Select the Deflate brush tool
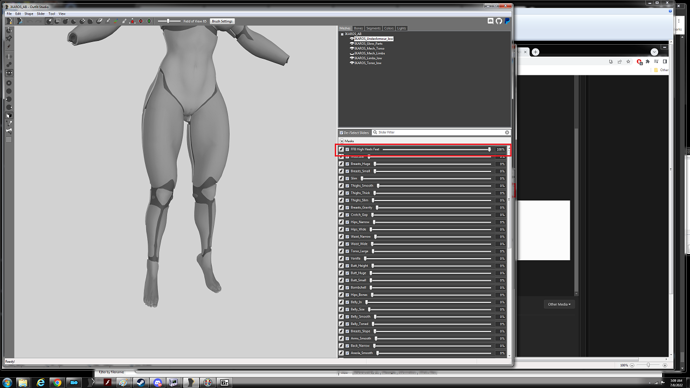The height and width of the screenshot is (388, 690). pos(73,21)
